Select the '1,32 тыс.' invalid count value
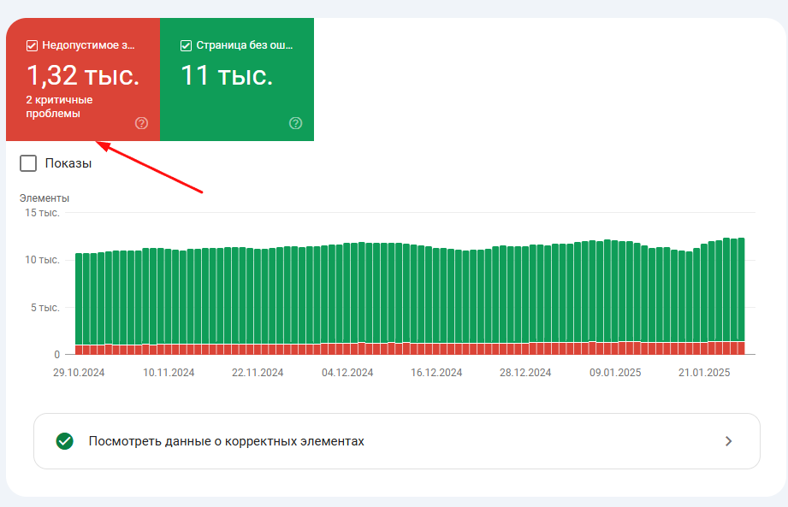This screenshot has width=788, height=507. click(82, 75)
